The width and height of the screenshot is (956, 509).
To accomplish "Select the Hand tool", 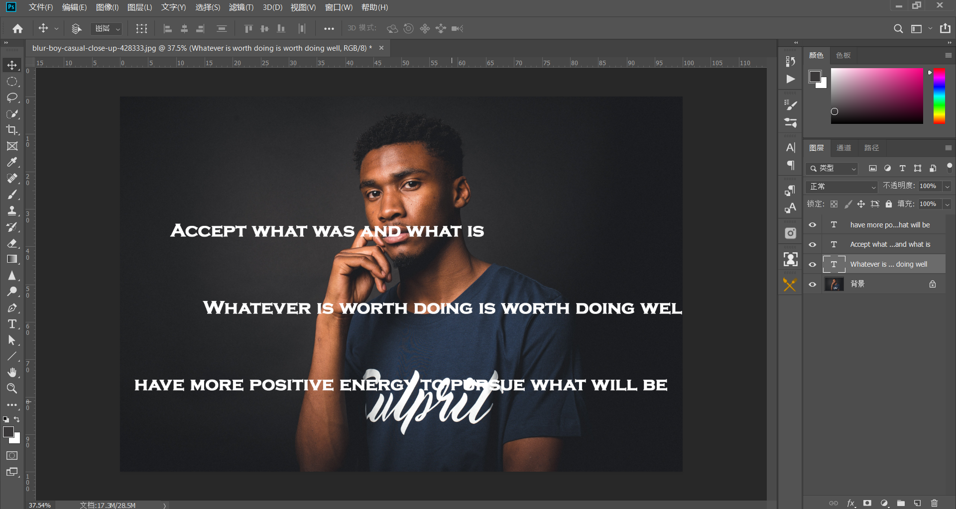I will pyautogui.click(x=12, y=373).
